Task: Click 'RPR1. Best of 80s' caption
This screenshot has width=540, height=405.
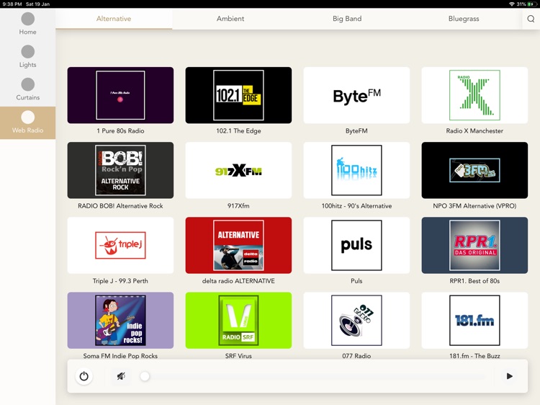Action: (474, 281)
